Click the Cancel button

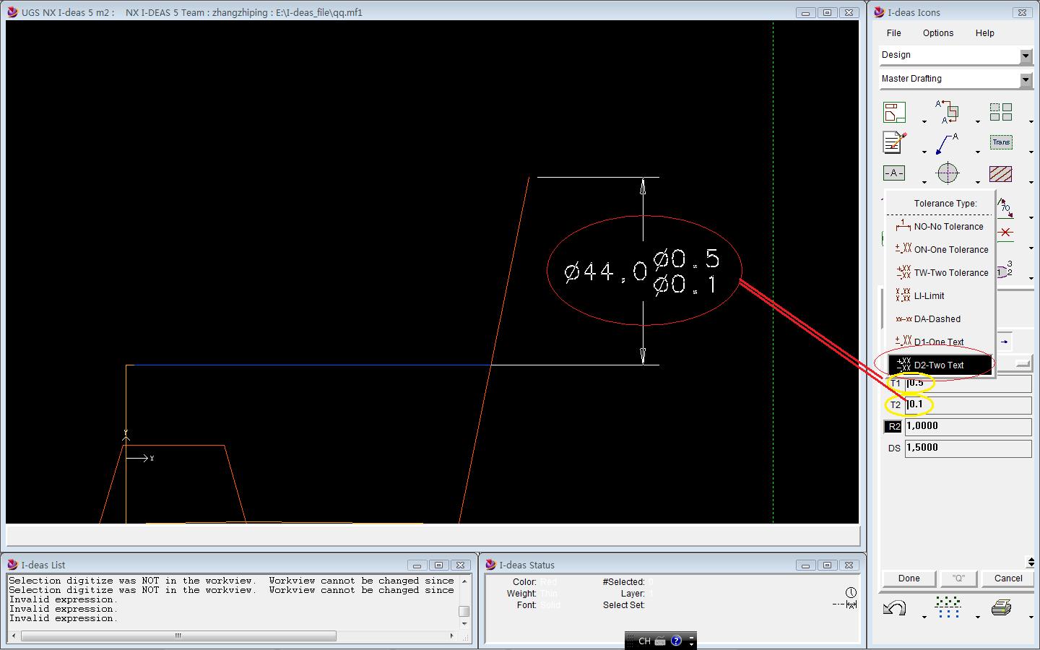pos(1008,578)
